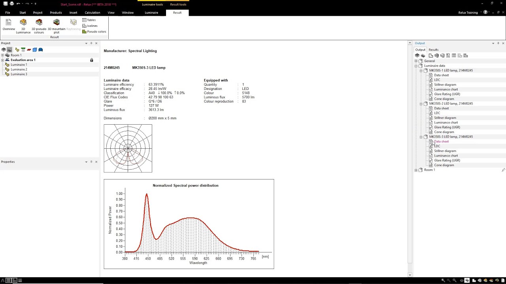Click Relux Training label in ribbon
The width and height of the screenshot is (506, 284).
(x=468, y=13)
